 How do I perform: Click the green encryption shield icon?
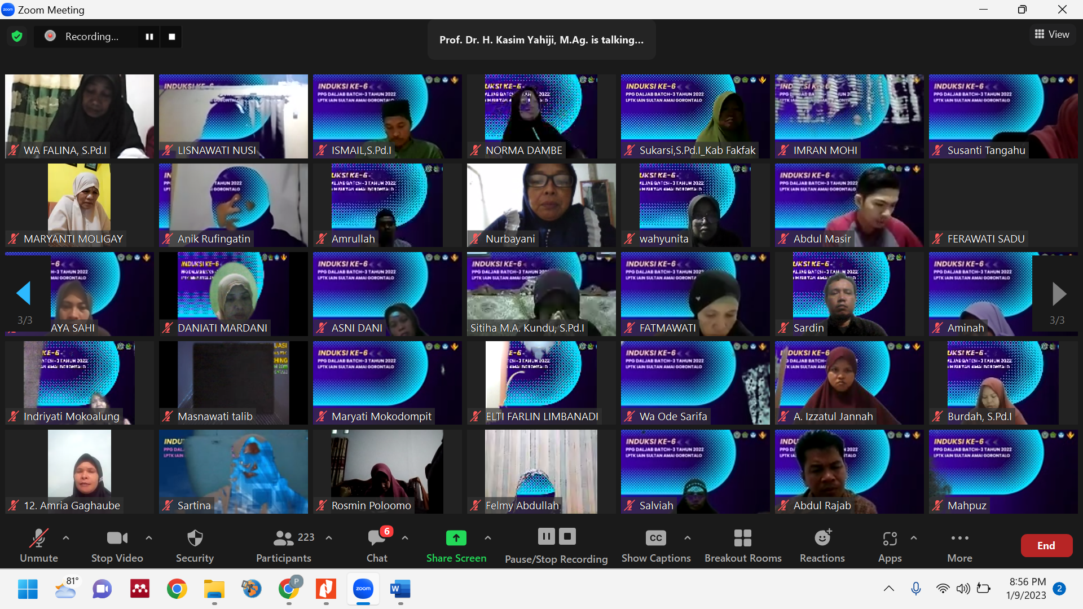tap(17, 37)
